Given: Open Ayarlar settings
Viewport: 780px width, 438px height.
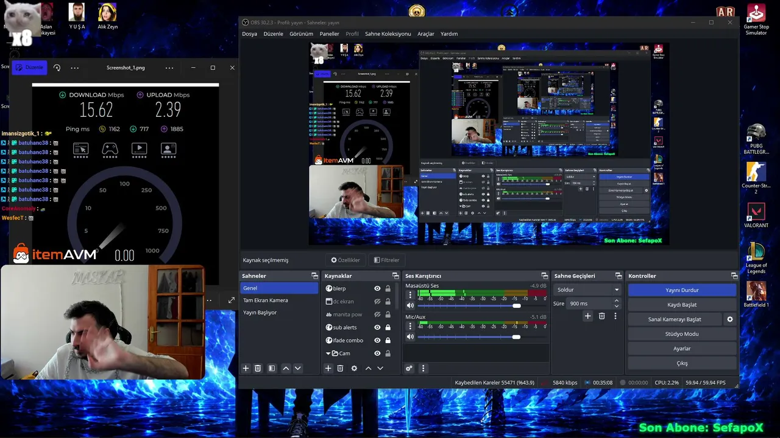Looking at the screenshot, I should (682, 349).
